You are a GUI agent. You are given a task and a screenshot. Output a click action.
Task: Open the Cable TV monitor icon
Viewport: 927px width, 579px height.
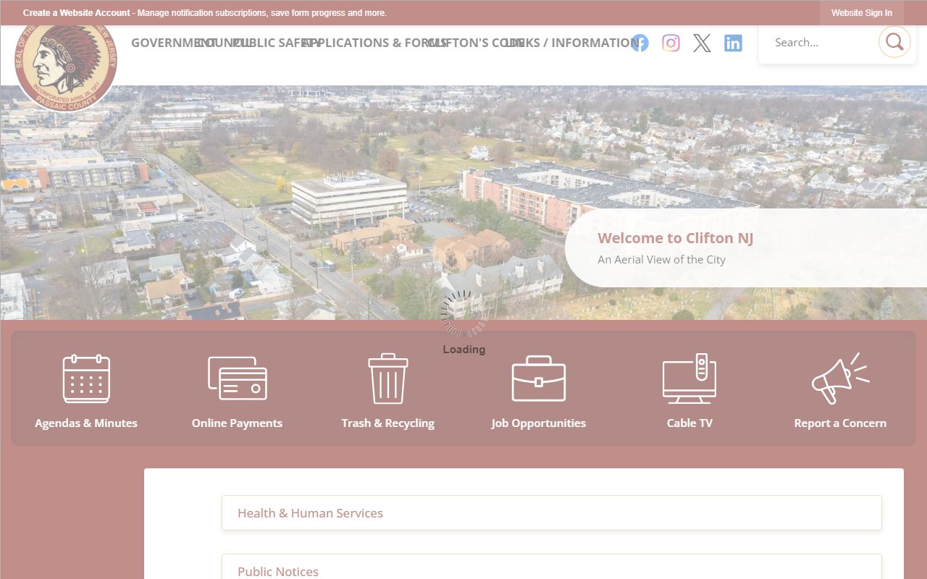click(689, 379)
